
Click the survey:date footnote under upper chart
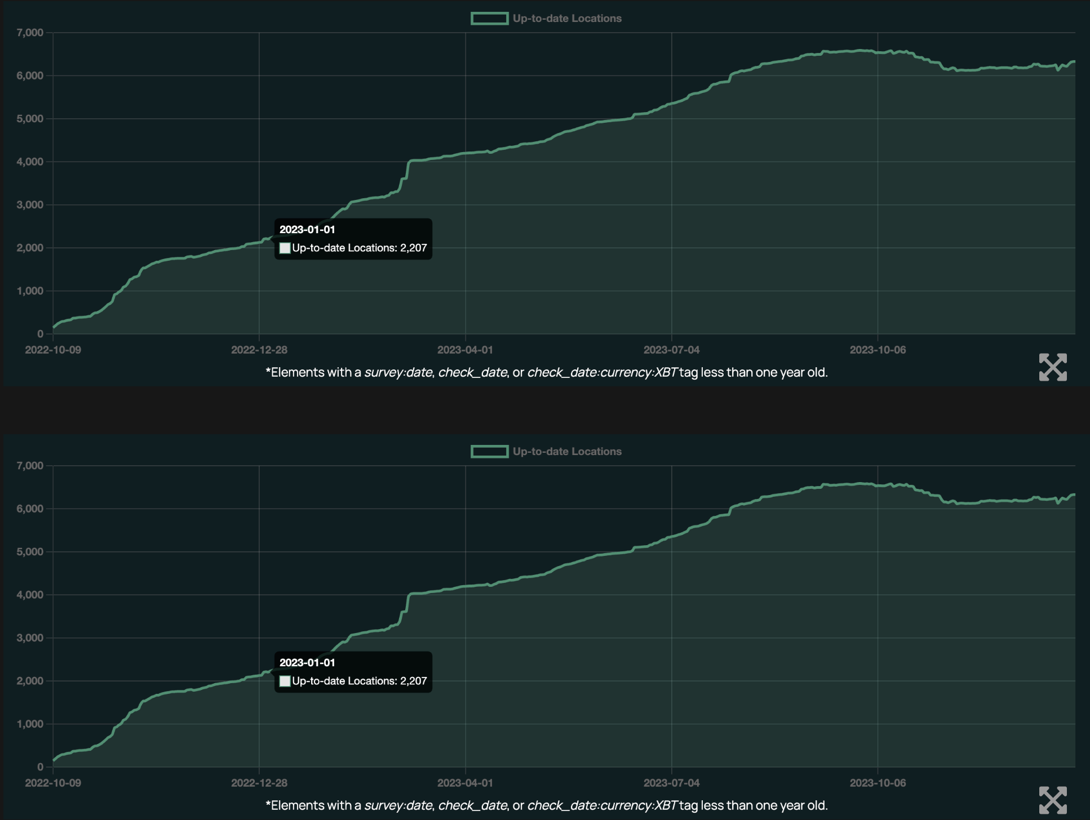pos(398,372)
